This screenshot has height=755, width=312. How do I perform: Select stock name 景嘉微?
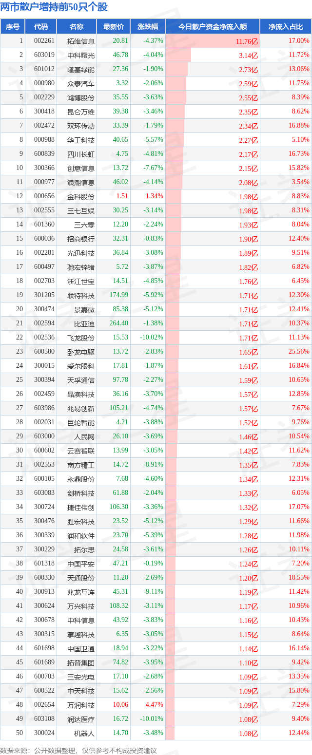pyautogui.click(x=84, y=309)
